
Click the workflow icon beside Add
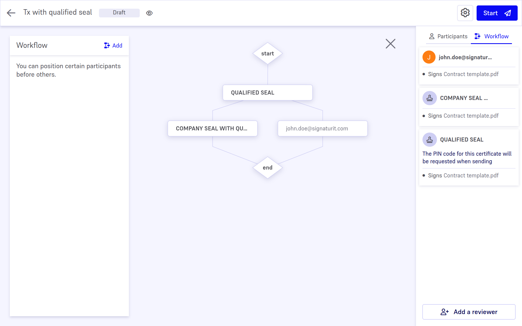pos(107,45)
